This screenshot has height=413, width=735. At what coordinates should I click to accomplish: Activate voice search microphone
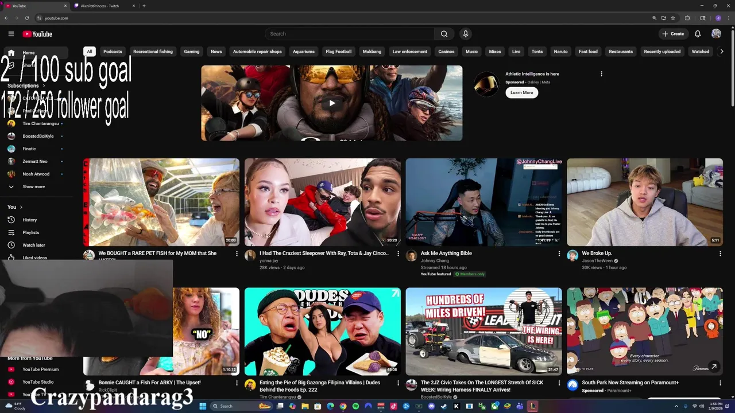466,34
